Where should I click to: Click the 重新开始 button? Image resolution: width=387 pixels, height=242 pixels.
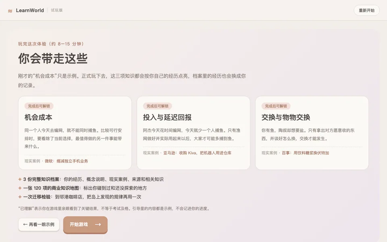click(366, 10)
